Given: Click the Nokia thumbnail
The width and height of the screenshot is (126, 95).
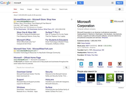Looking at the screenshot, I should click(x=81, y=78).
